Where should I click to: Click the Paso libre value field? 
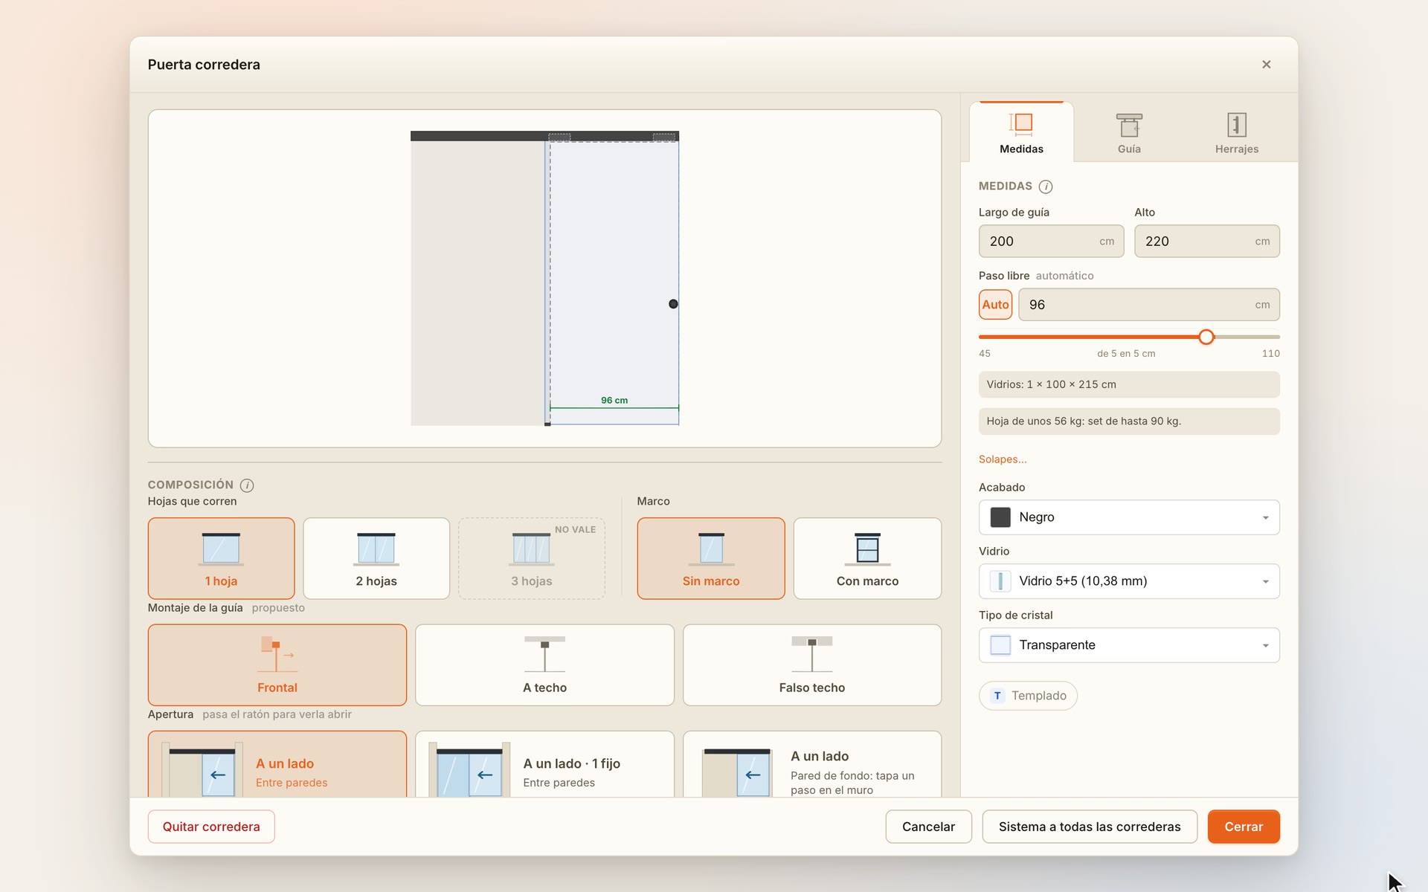(1148, 305)
